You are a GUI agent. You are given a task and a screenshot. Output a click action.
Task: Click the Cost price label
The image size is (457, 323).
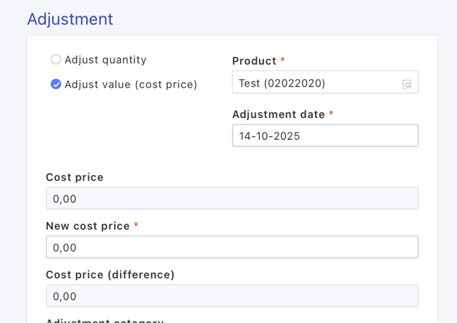(74, 177)
